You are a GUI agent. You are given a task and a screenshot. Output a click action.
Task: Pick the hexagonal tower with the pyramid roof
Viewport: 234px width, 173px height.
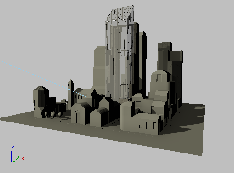pos(41,102)
